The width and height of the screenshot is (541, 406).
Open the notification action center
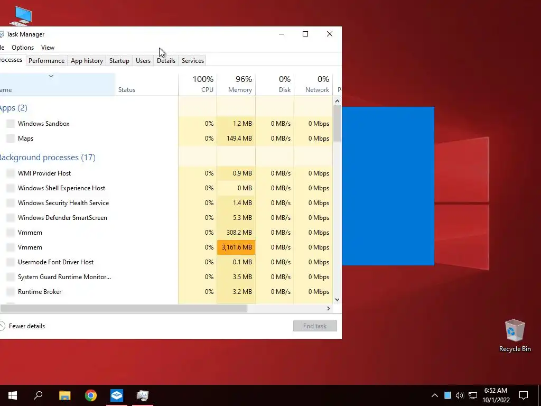coord(524,395)
